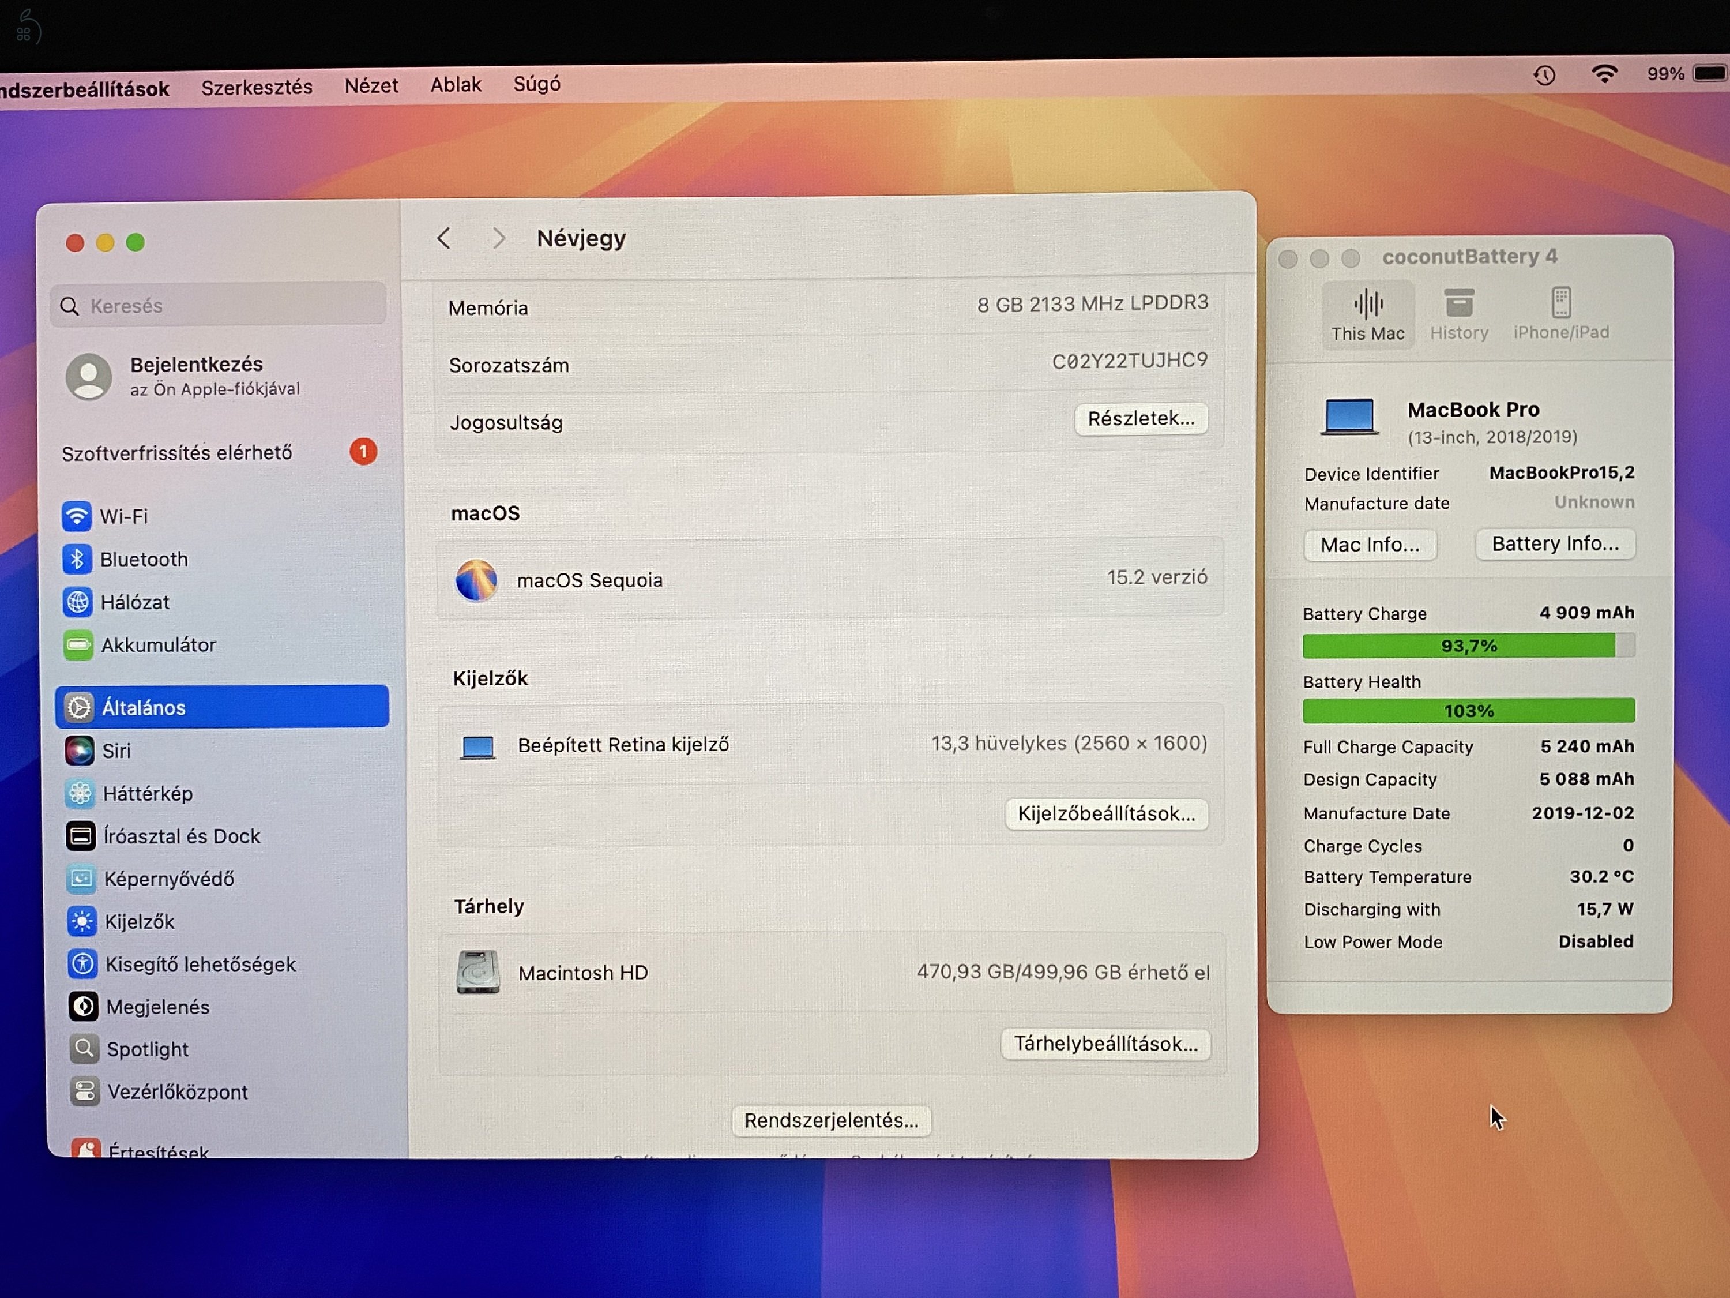Click the software update badge
Image resolution: width=1730 pixels, height=1298 pixels.
363,452
